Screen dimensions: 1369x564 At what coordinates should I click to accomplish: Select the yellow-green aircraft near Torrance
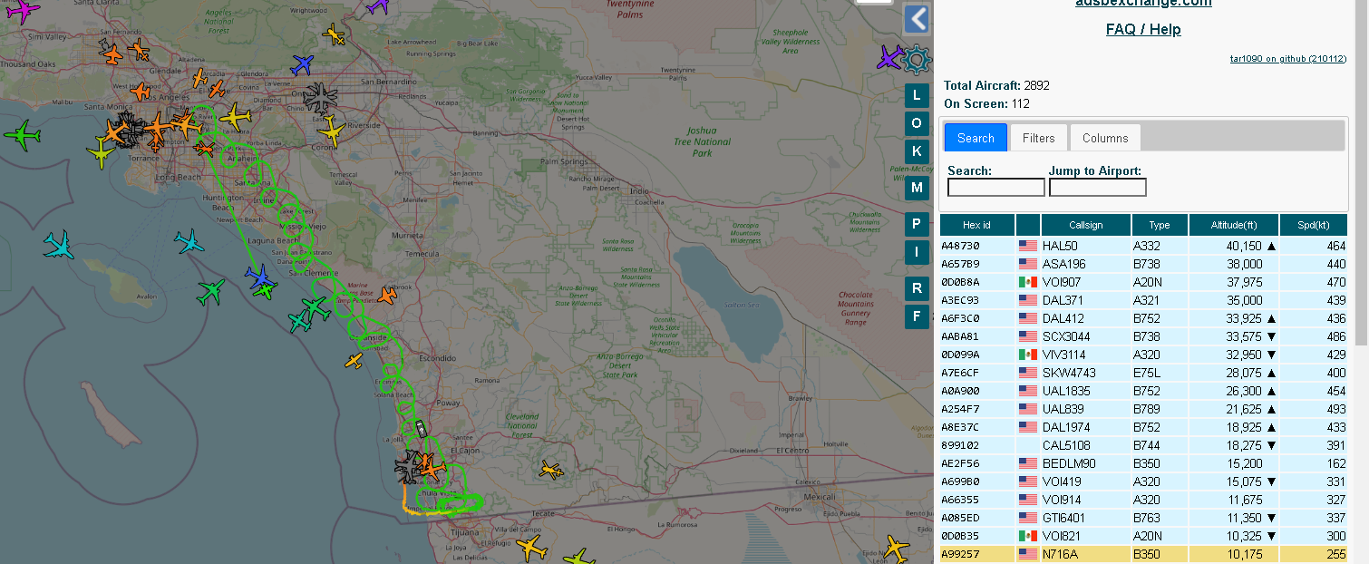pyautogui.click(x=101, y=152)
